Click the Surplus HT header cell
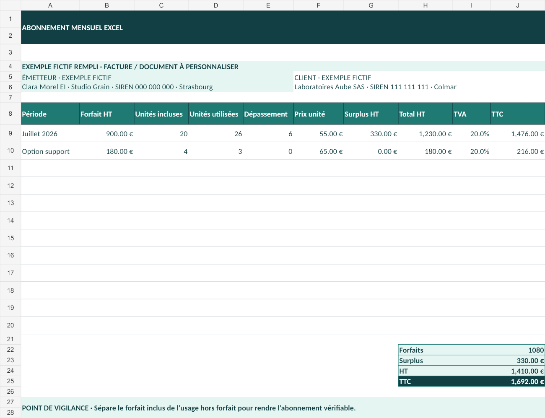The height and width of the screenshot is (418, 545). coord(371,114)
